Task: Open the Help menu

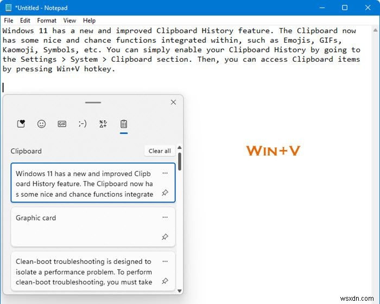Action: click(x=89, y=21)
